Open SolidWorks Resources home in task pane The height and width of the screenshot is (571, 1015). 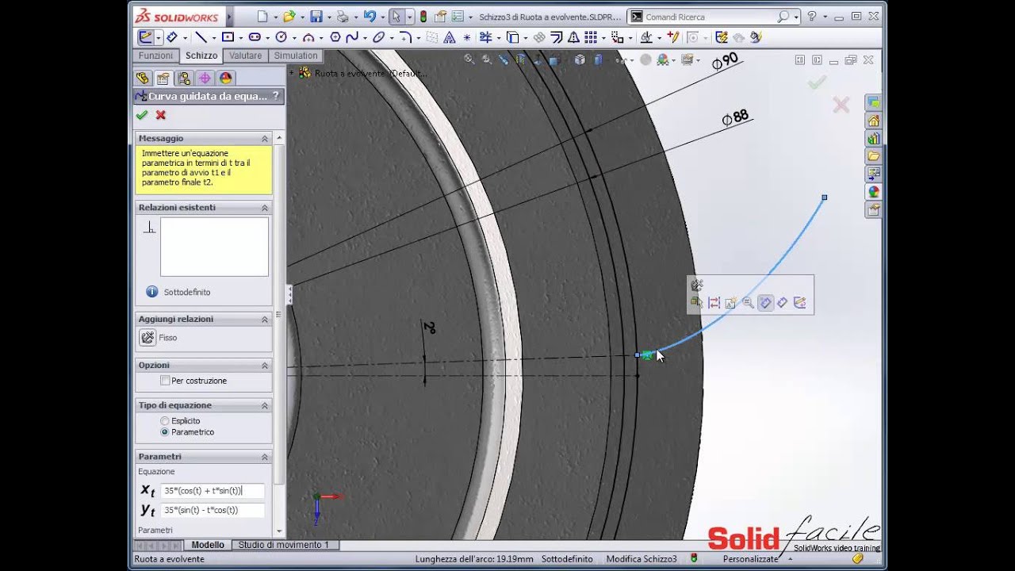pyautogui.click(x=873, y=121)
